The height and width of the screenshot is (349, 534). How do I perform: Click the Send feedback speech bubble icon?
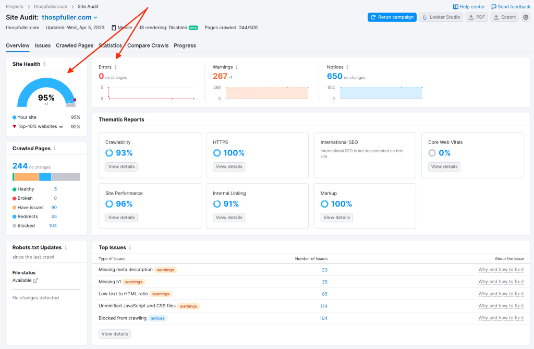494,7
